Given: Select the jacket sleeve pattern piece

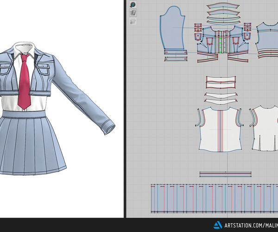Looking at the screenshot, I should coord(172,28).
